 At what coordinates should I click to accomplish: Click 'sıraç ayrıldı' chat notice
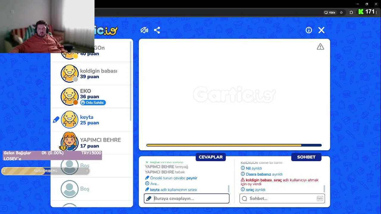[x=253, y=190]
